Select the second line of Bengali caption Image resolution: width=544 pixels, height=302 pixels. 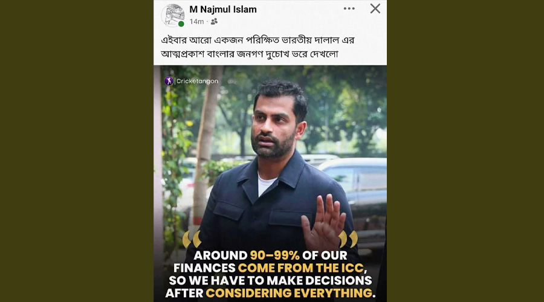point(250,54)
